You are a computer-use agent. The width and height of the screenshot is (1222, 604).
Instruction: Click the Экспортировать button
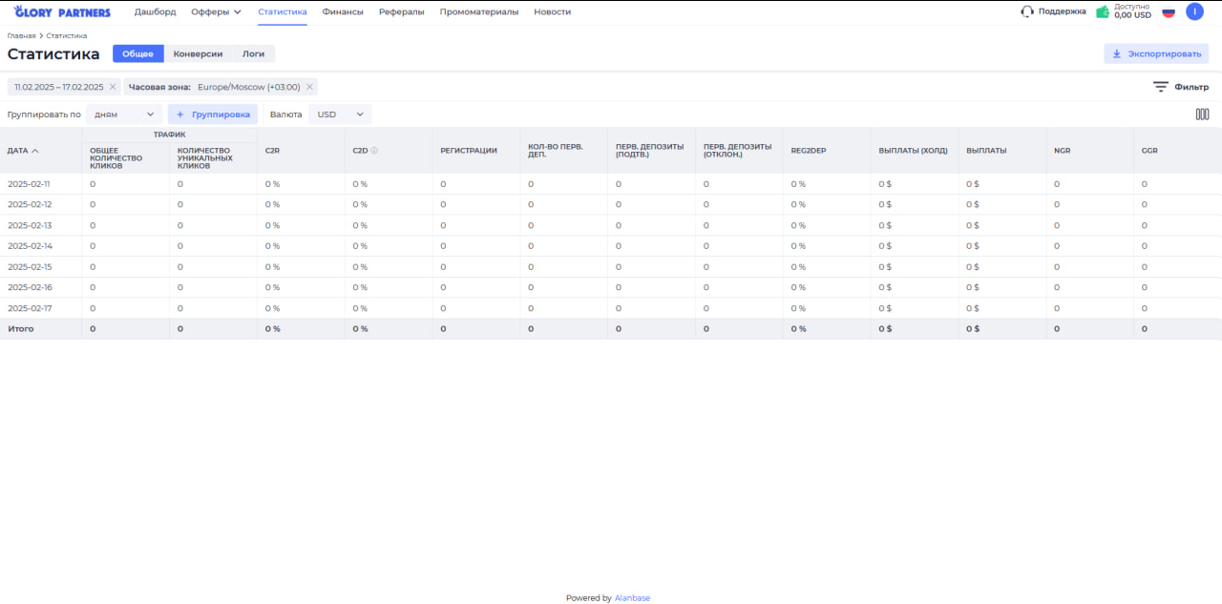tap(1156, 54)
